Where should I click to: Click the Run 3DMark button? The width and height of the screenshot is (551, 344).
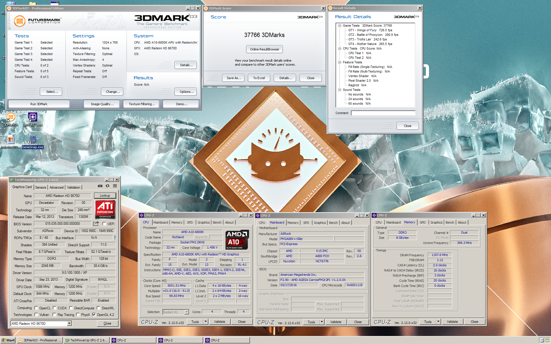(x=39, y=104)
